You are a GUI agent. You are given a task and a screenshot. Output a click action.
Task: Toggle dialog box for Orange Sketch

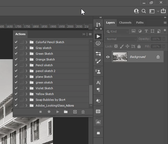[x=22, y=59]
